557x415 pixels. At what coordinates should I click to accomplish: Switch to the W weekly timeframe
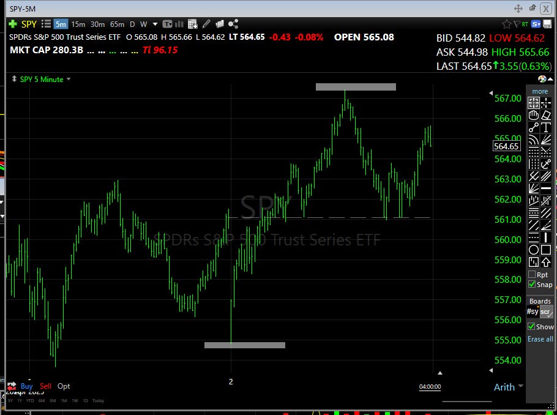143,24
